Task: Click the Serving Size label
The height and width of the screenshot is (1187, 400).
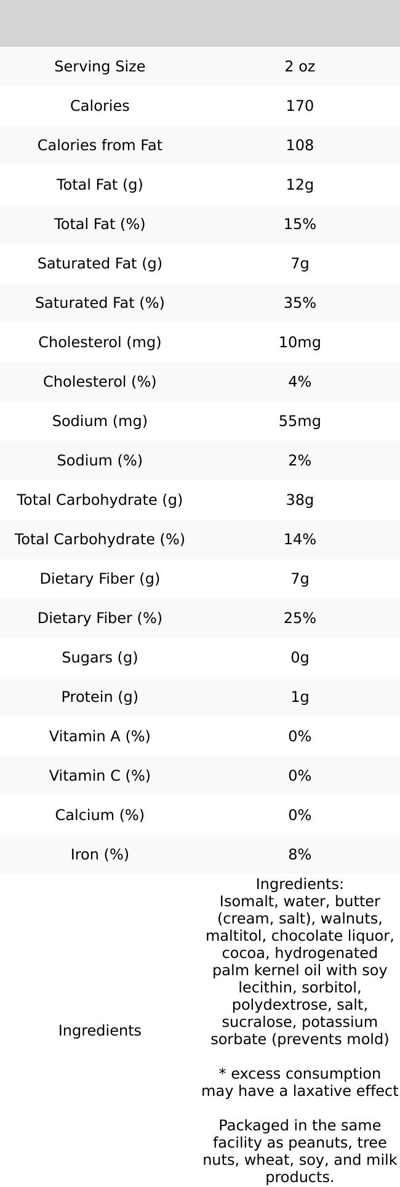Action: coord(100,66)
